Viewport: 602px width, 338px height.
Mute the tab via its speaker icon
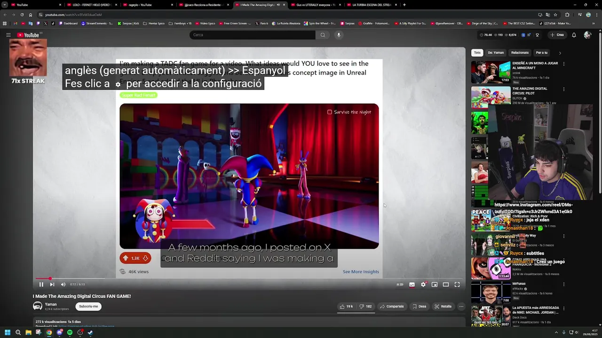pos(278,5)
